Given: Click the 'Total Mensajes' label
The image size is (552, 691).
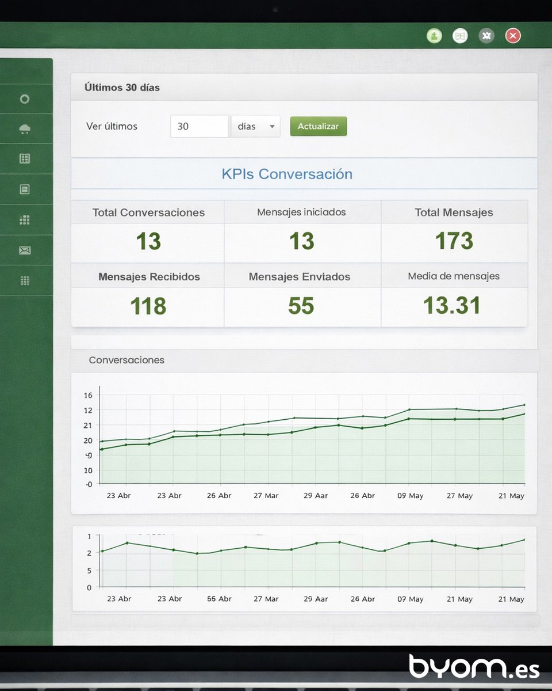Looking at the screenshot, I should click(x=454, y=212).
